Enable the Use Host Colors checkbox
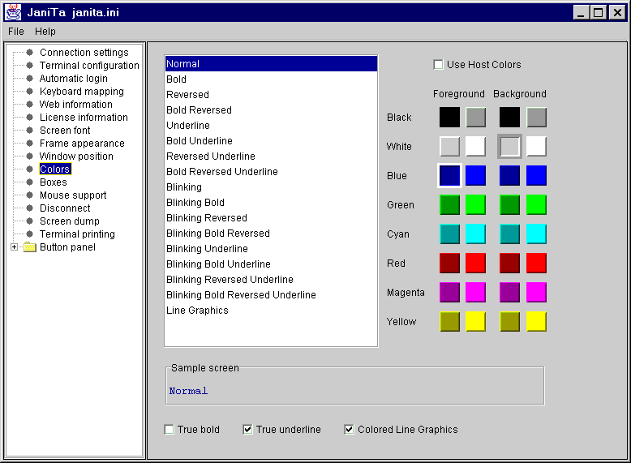631x463 pixels. [438, 64]
